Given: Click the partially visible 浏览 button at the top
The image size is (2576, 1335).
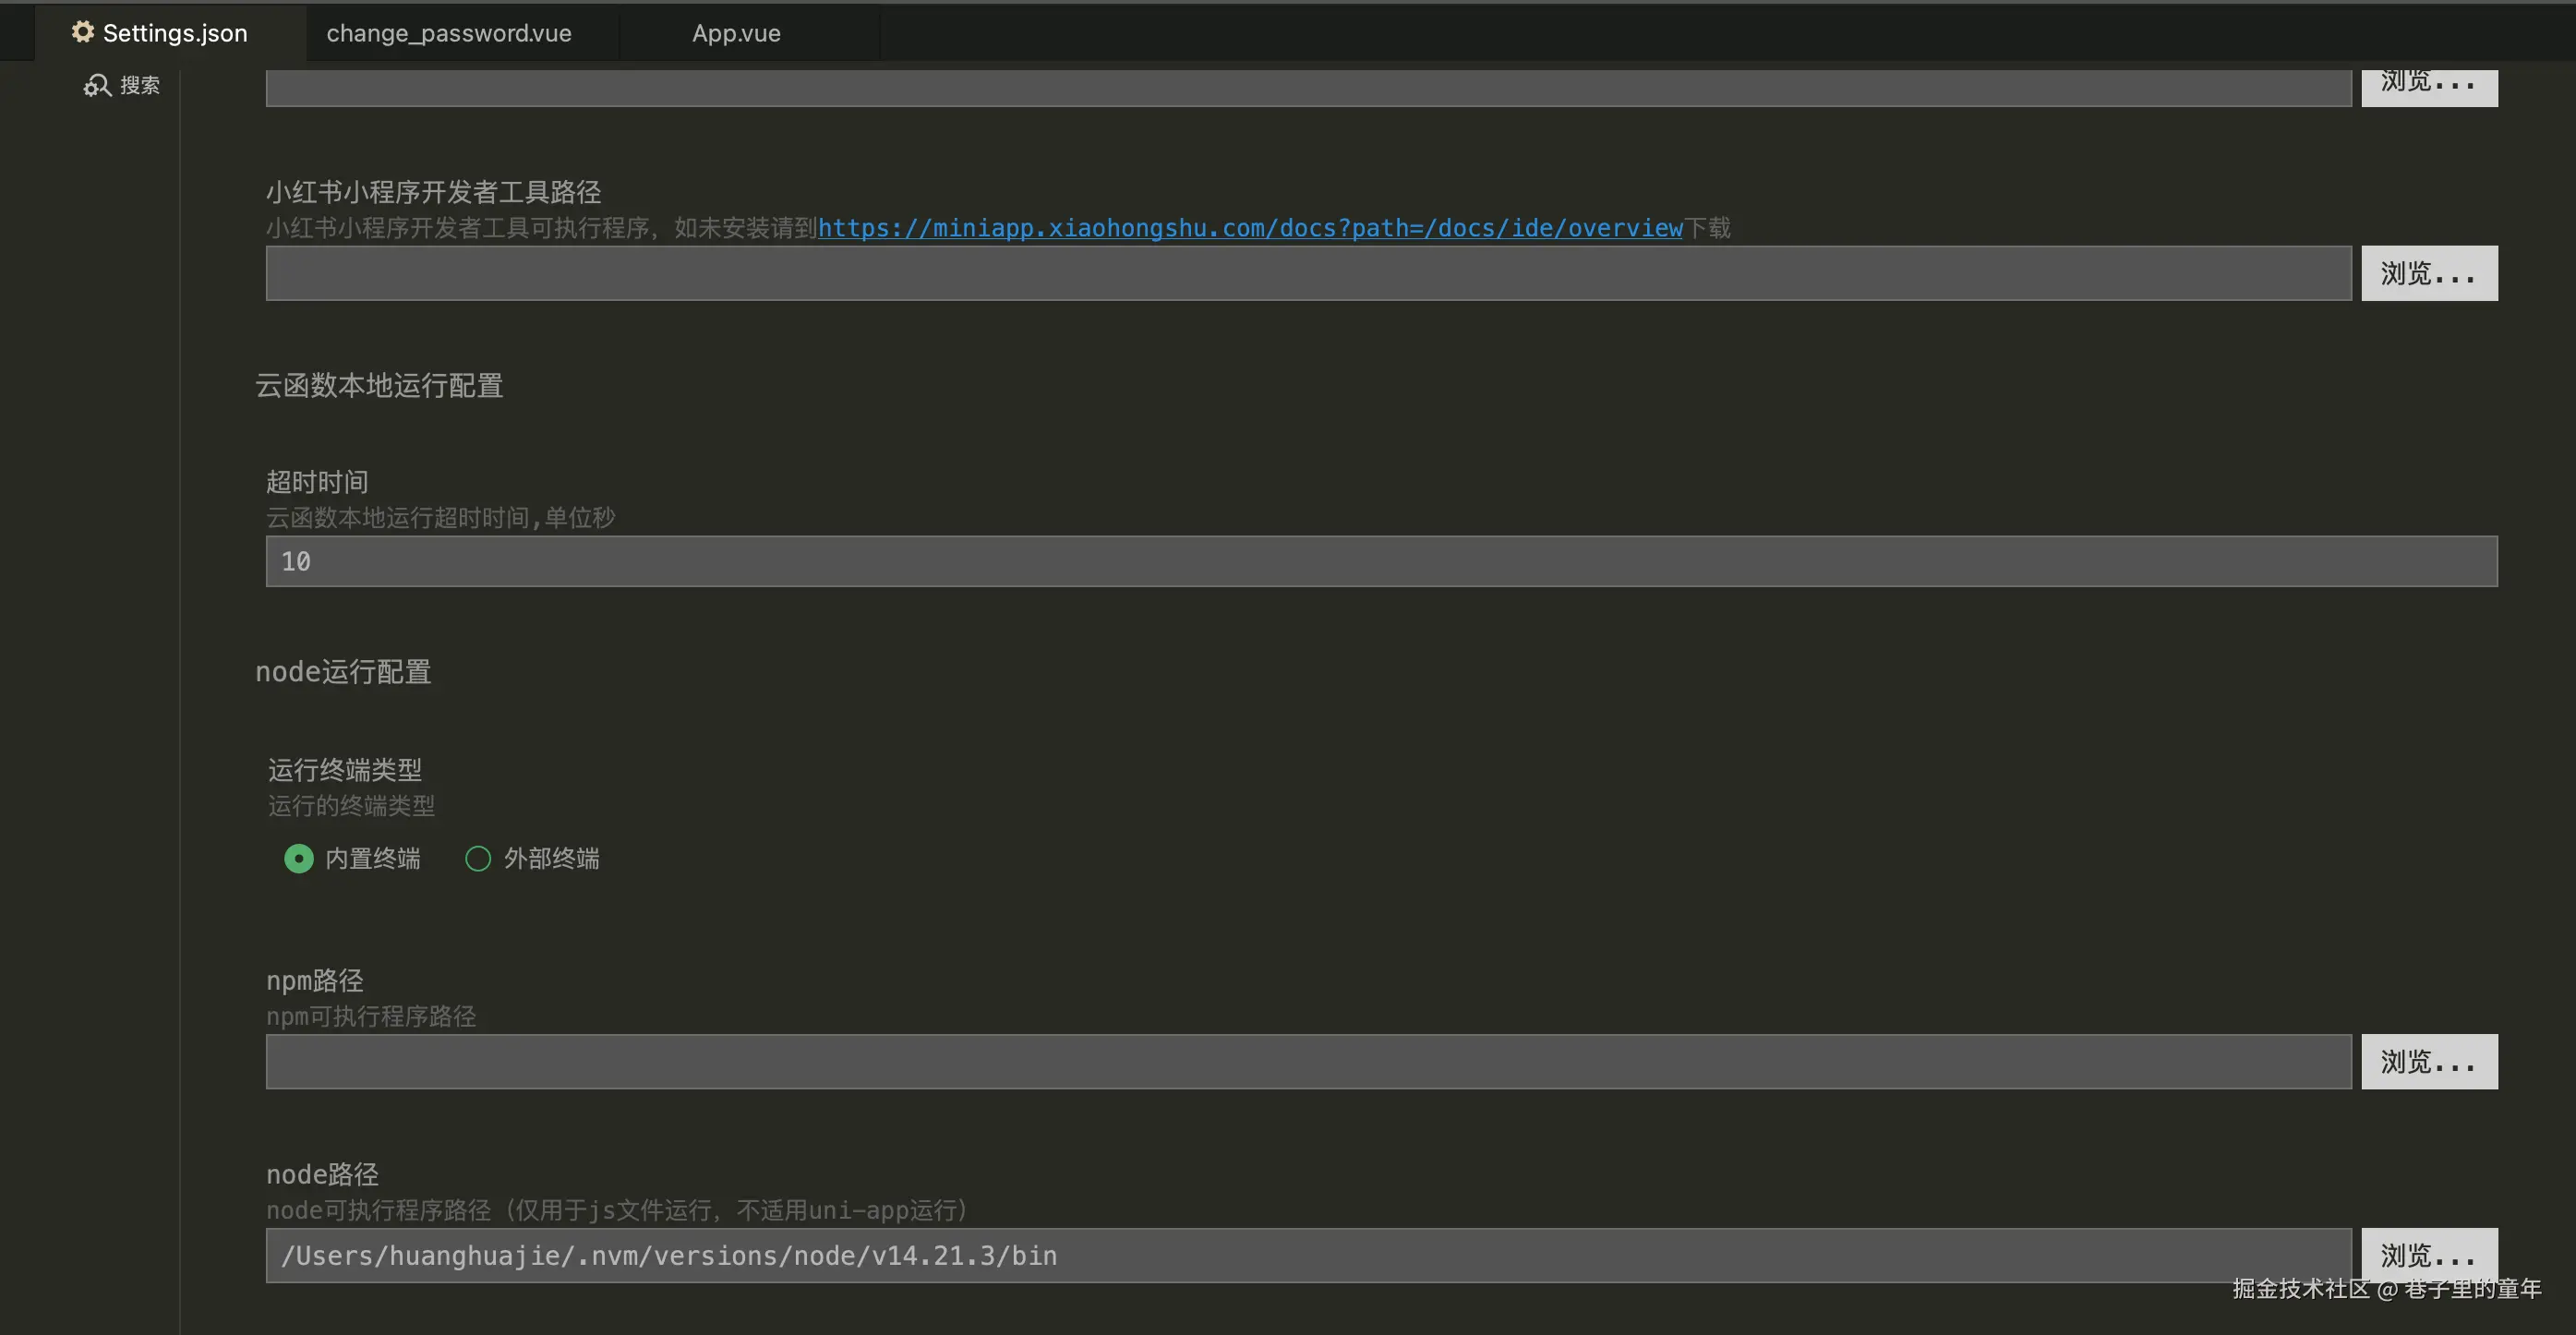Looking at the screenshot, I should [x=2428, y=86].
